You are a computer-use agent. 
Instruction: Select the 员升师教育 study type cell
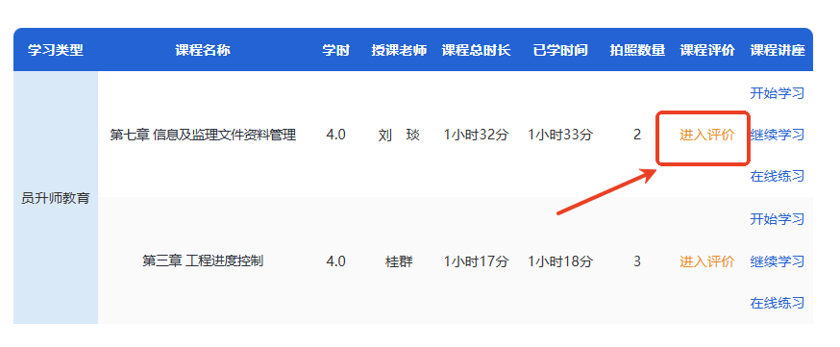coord(56,198)
